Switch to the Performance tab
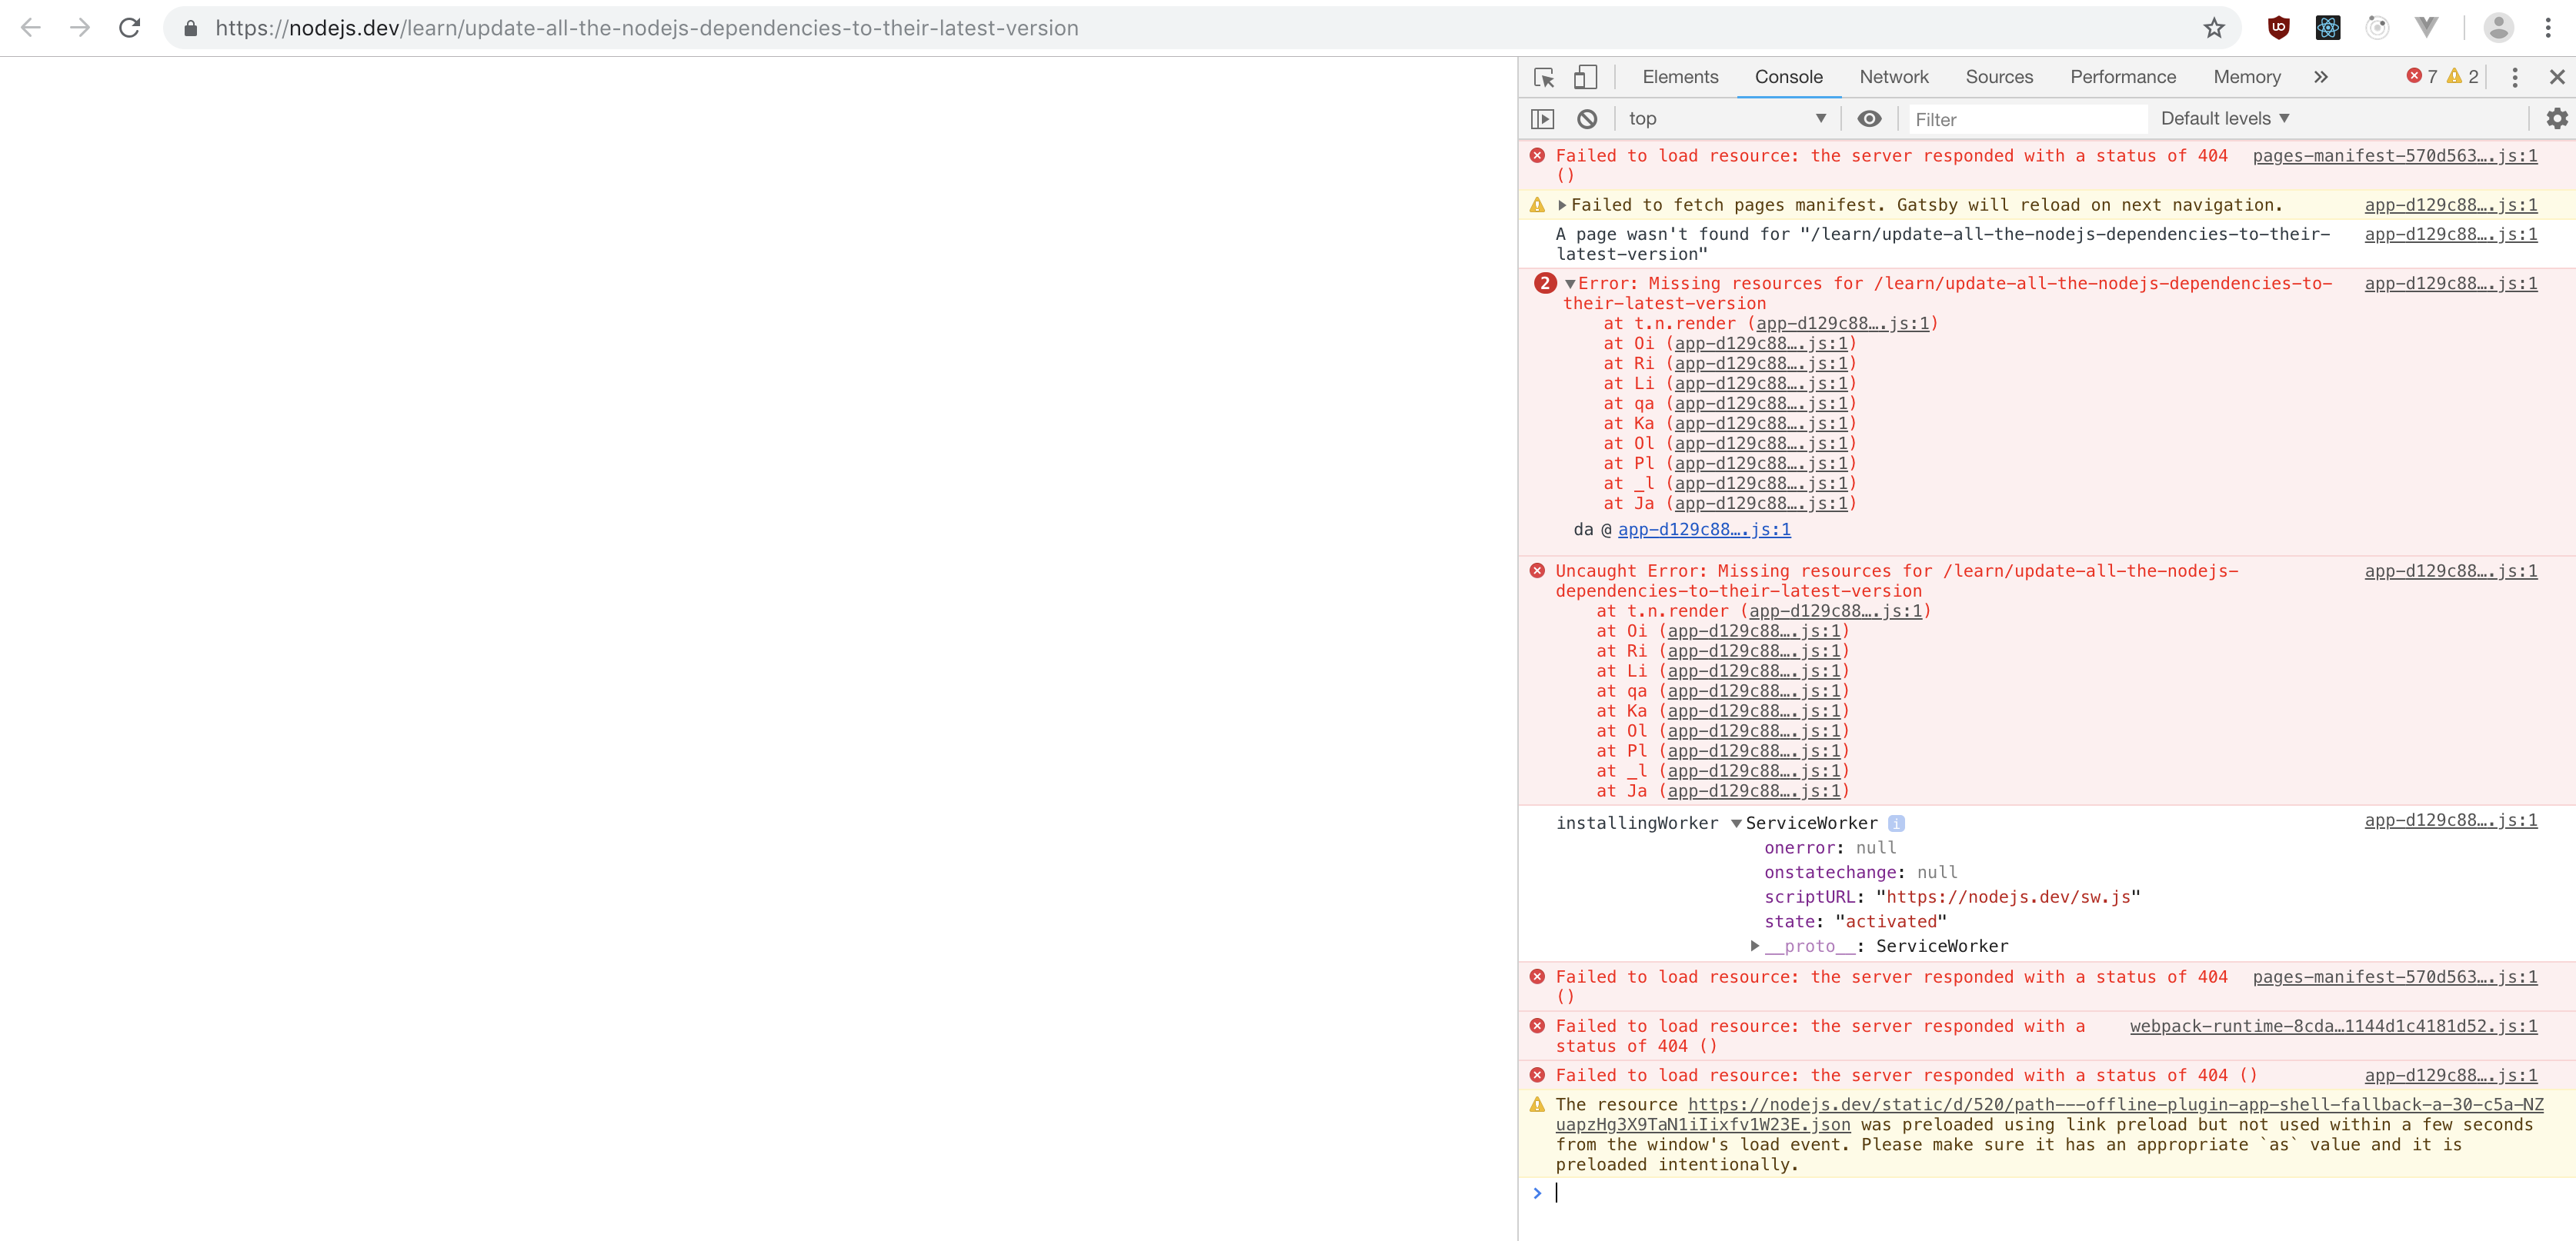Image resolution: width=2576 pixels, height=1241 pixels. [x=2123, y=77]
